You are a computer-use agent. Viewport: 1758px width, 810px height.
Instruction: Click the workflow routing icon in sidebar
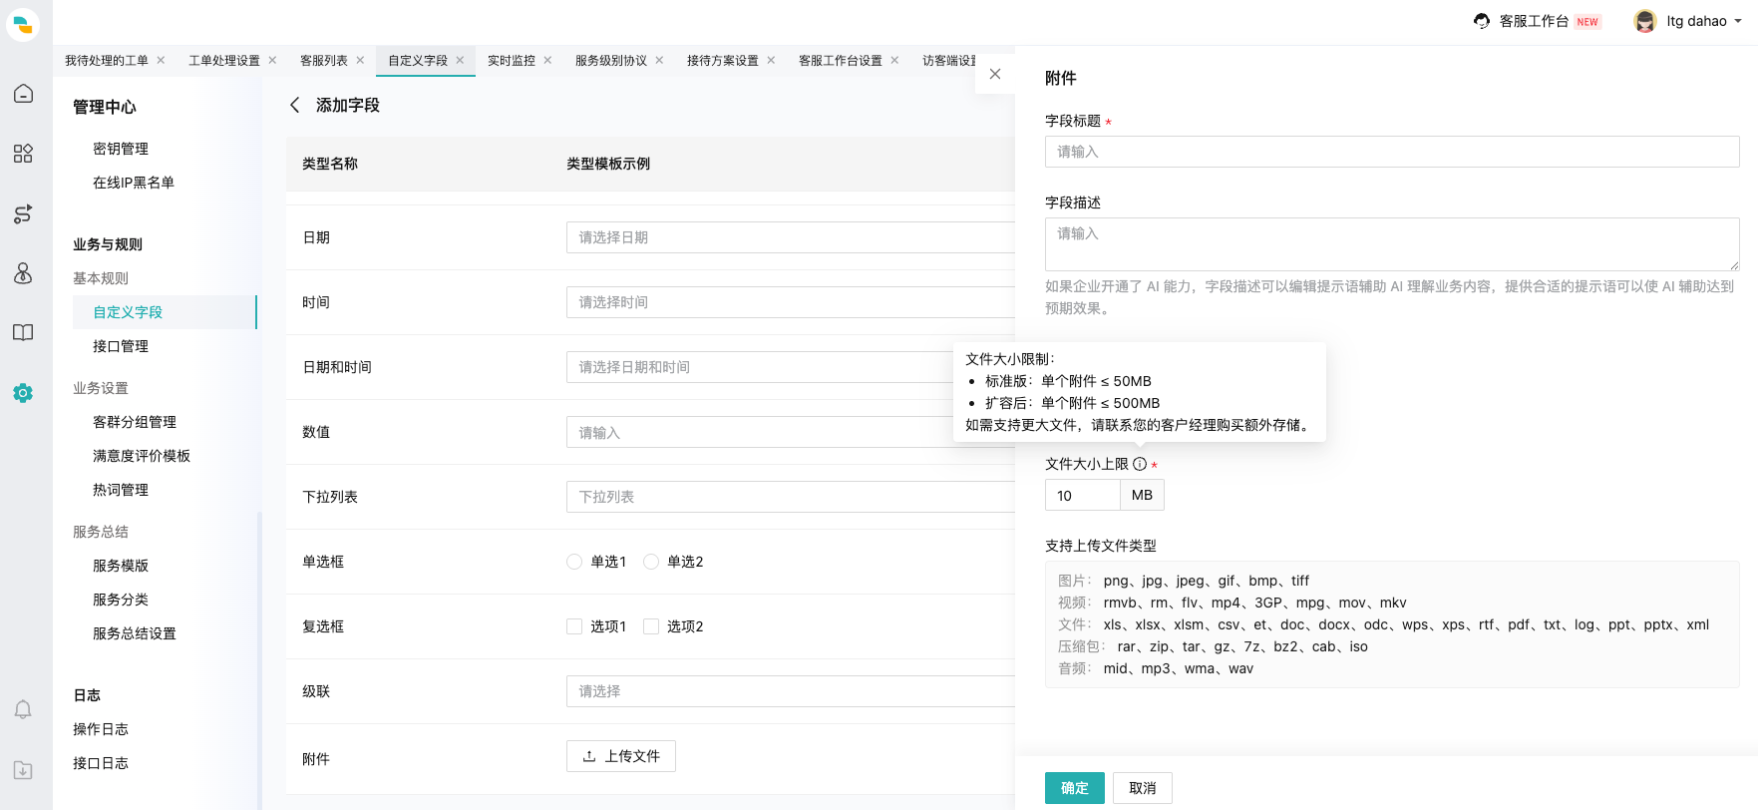(23, 213)
